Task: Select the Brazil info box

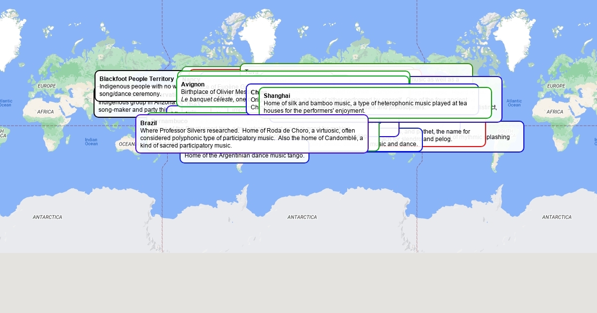Action: 252,134
